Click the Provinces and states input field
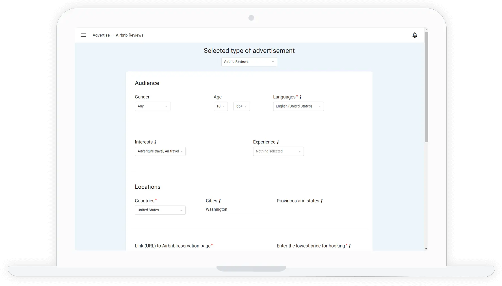Image resolution: width=502 pixels, height=286 pixels. click(308, 209)
